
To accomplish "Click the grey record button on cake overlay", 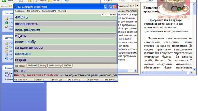I will 174,9.
